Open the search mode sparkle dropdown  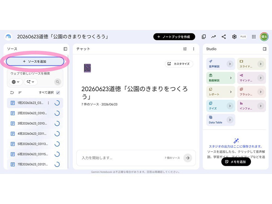coord(30,82)
